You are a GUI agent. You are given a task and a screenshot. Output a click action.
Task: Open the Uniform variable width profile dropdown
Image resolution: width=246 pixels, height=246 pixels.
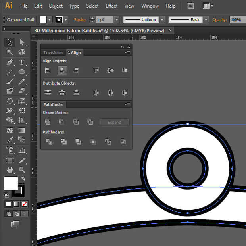pos(162,20)
